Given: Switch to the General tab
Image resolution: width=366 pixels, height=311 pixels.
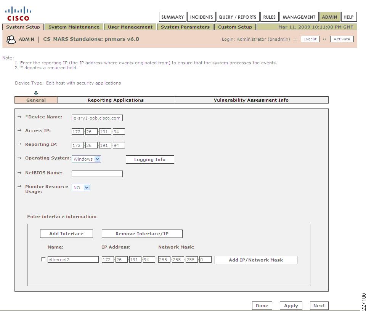Looking at the screenshot, I should coord(36,100).
